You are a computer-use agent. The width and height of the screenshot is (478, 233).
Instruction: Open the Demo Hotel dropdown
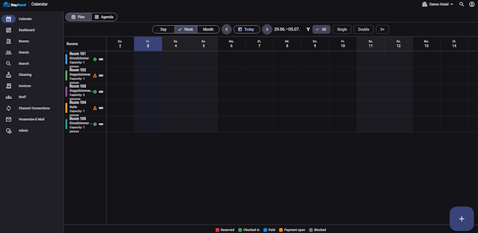pos(438,4)
